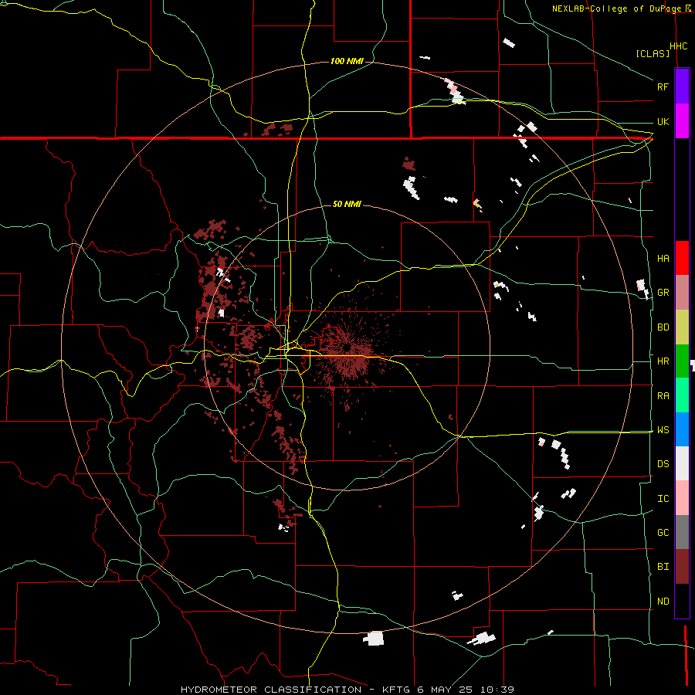This screenshot has height=695, width=695.
Task: Click the HR legend label
Action: pos(663,361)
